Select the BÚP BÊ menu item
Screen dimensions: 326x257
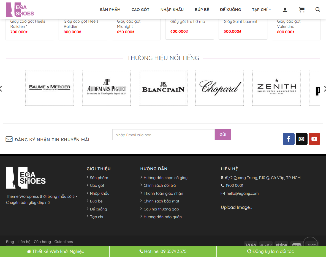[202, 9]
